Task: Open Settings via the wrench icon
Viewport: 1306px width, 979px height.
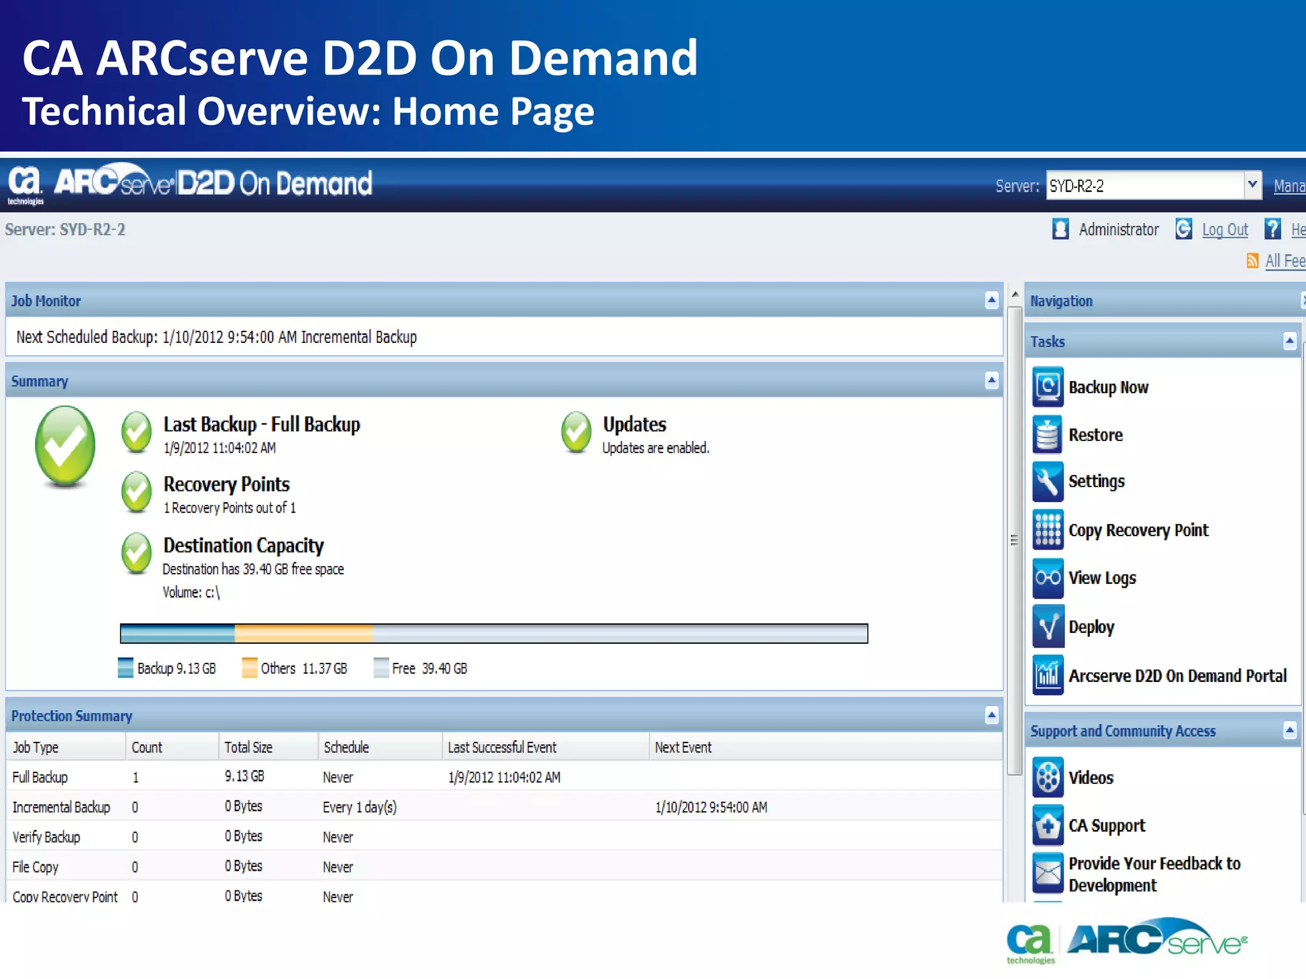Action: (x=1048, y=482)
